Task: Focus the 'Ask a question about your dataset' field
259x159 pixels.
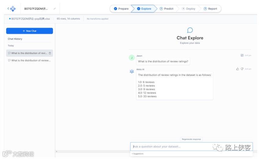Action: click(192, 146)
